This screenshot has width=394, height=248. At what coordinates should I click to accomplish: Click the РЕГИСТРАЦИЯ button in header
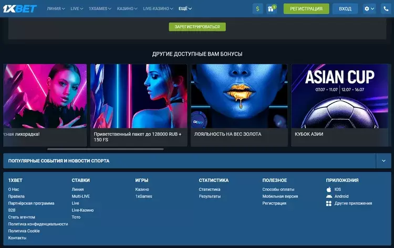pyautogui.click(x=306, y=9)
